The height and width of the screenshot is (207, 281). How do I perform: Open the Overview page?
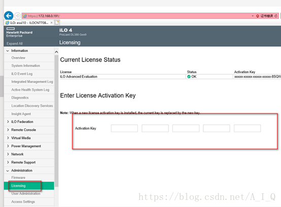[x=18, y=57]
